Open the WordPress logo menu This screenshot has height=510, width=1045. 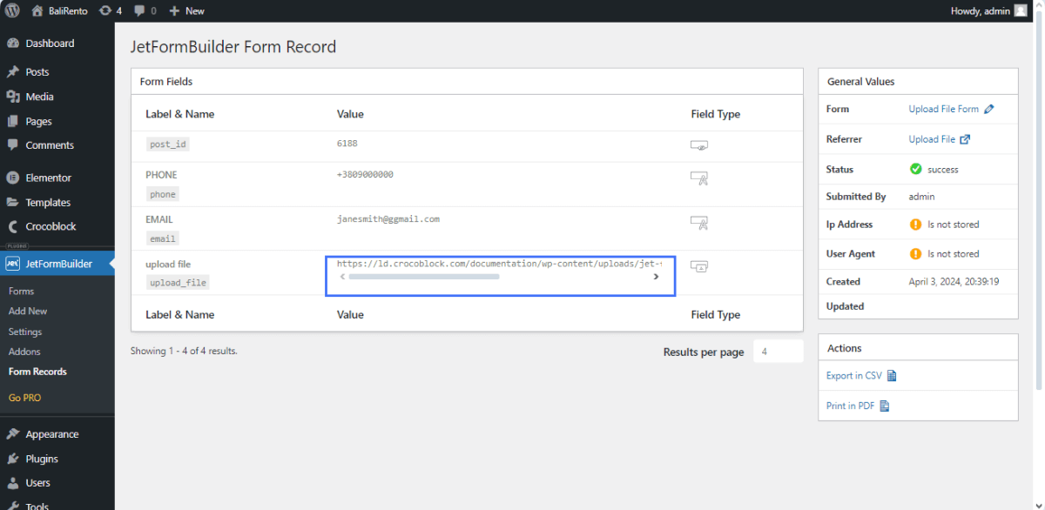tap(12, 10)
